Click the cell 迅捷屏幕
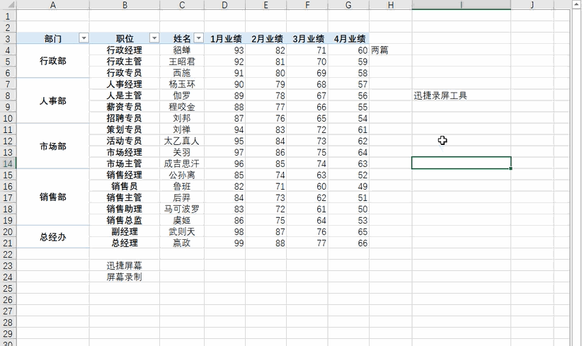Viewport: 582px width, 346px height. pos(125,265)
